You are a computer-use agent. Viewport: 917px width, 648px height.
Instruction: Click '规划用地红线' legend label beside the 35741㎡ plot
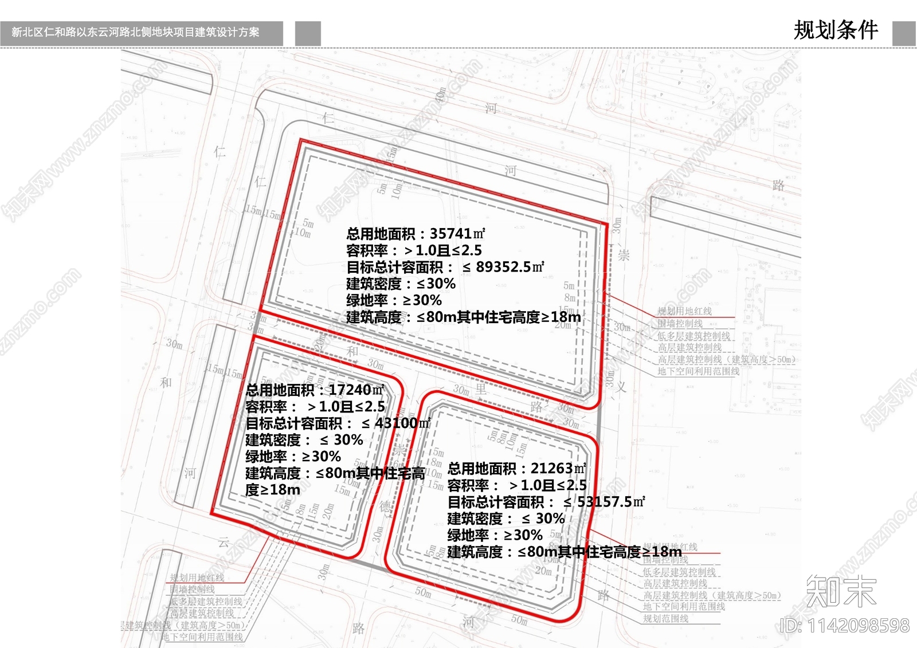684,311
